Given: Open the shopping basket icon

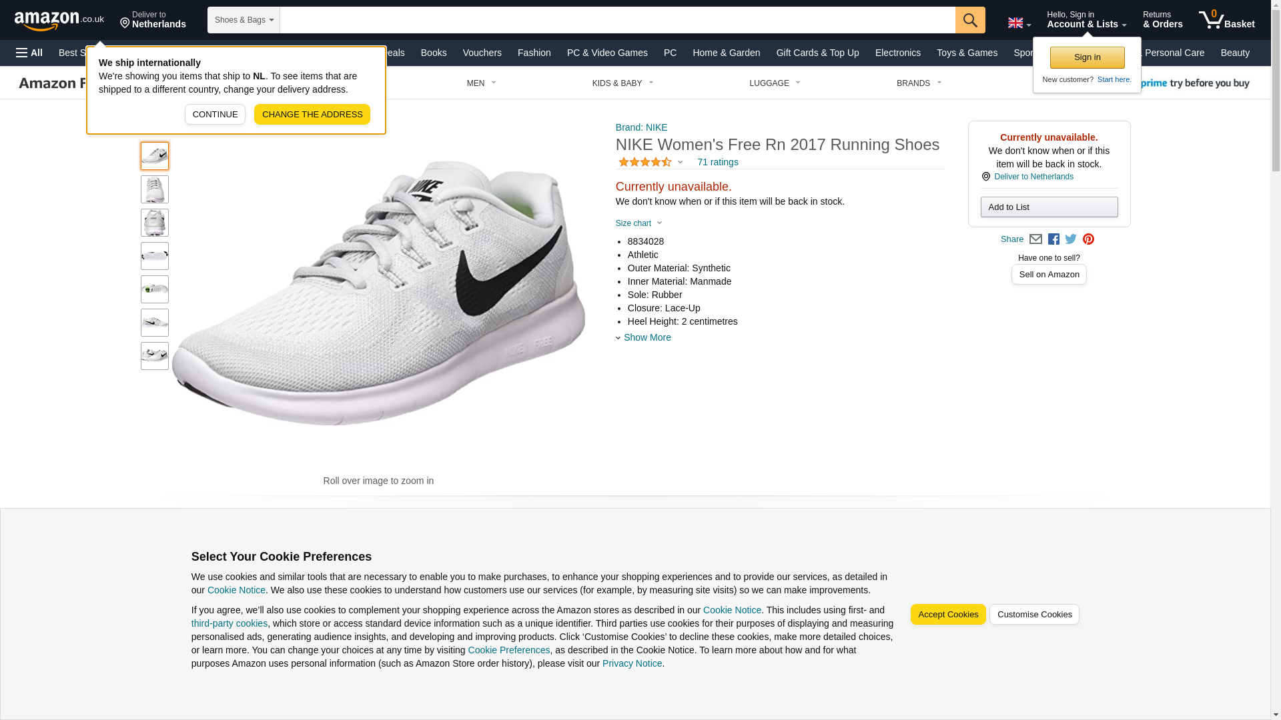Looking at the screenshot, I should [1226, 20].
